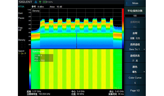Select the Color Curve setting
Viewport: 164px width, 96px height.
[135, 80]
